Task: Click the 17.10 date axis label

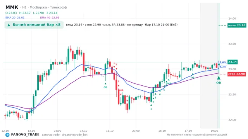Action: 188,131
